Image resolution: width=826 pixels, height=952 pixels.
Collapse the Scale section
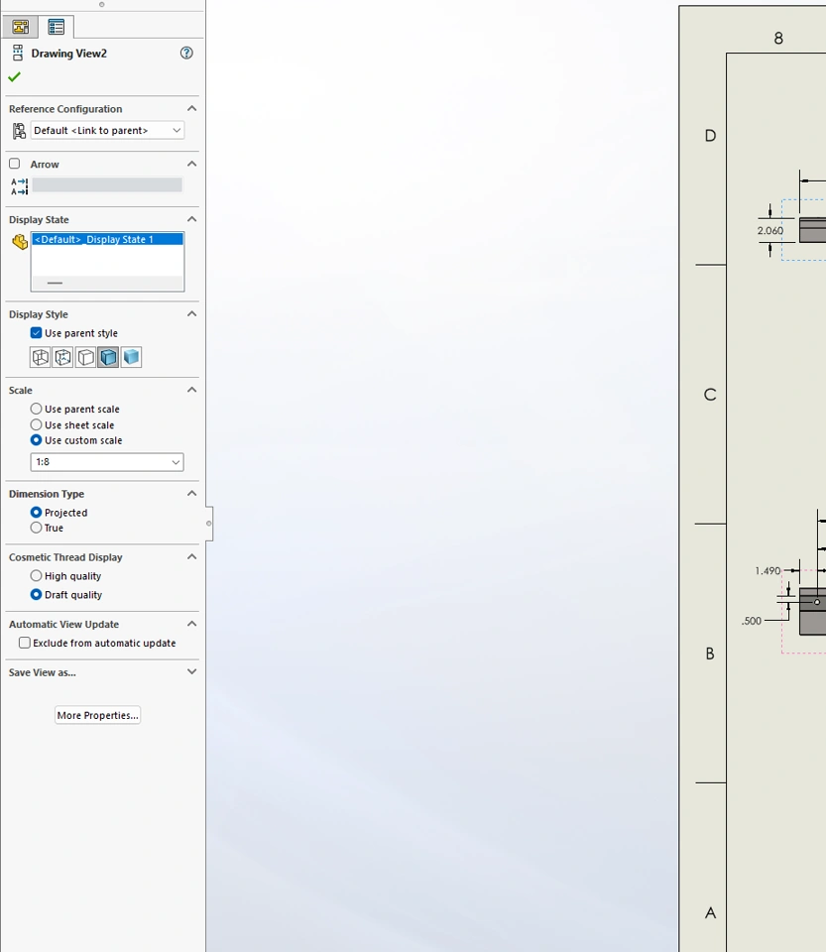point(191,390)
